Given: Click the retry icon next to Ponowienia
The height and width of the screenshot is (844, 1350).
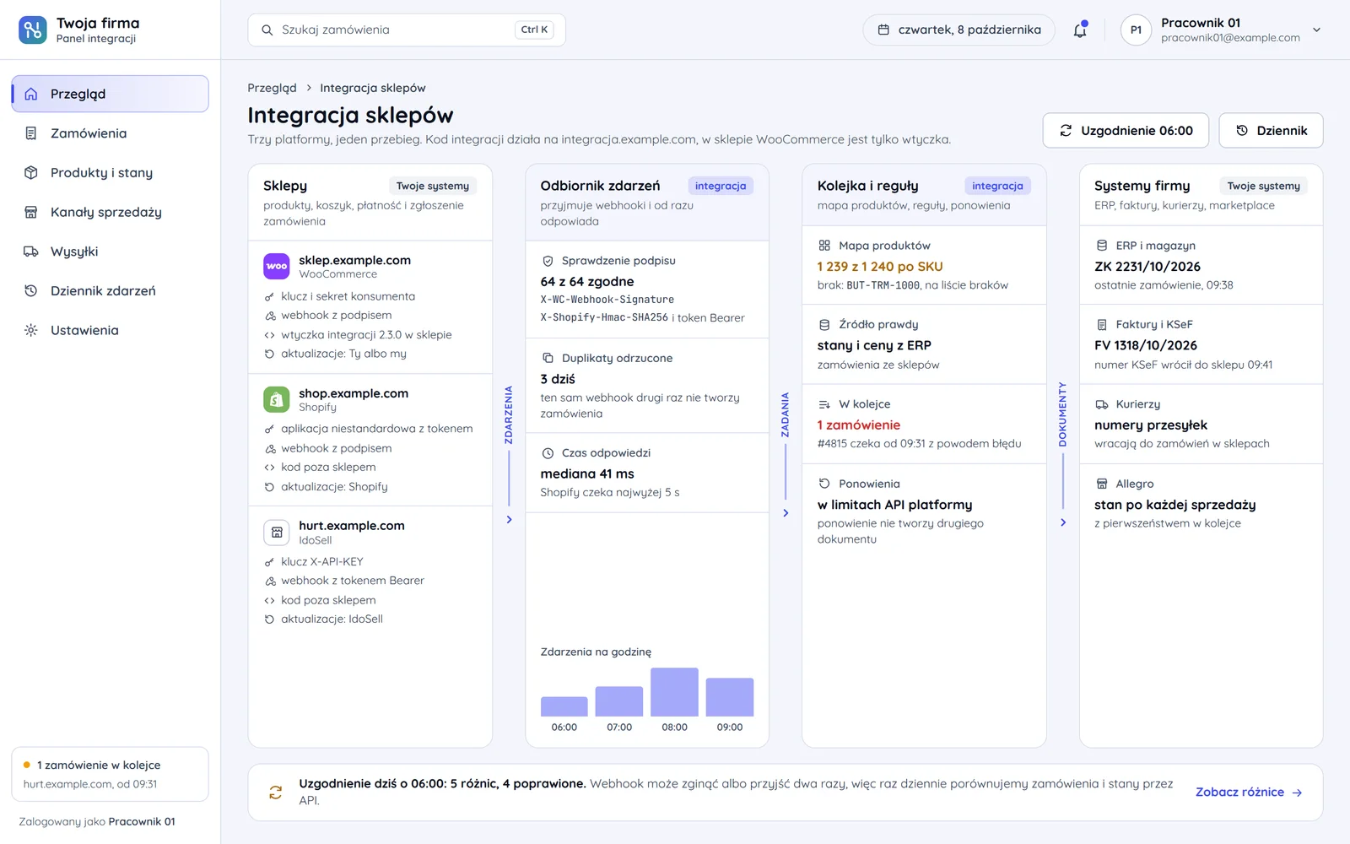Looking at the screenshot, I should click(x=824, y=484).
